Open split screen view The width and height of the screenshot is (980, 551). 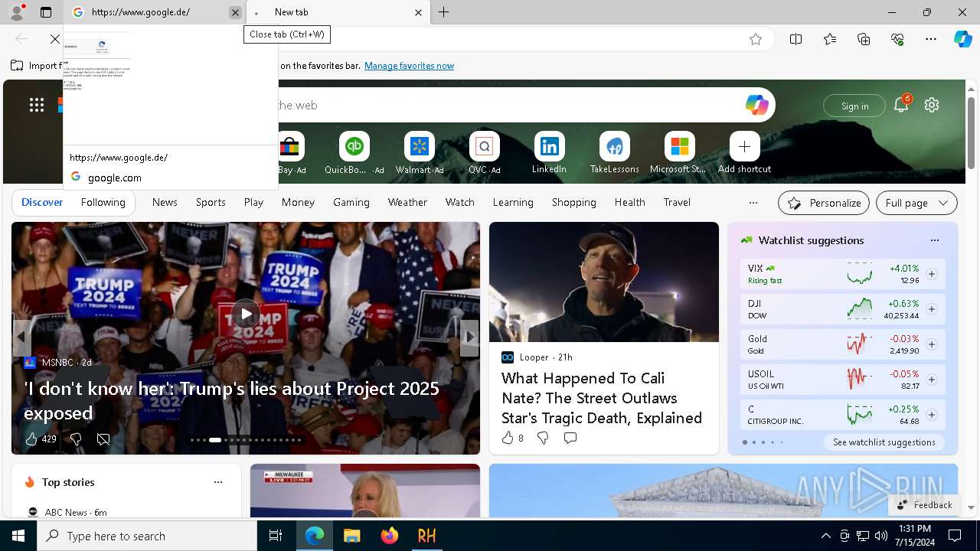(x=795, y=39)
